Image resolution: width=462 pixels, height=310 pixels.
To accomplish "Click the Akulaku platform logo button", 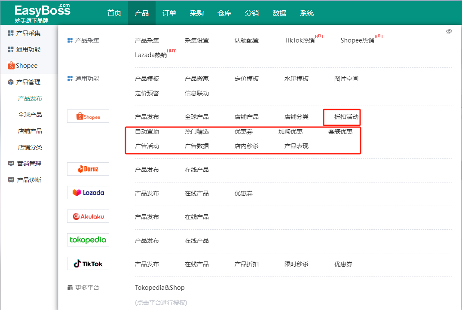I will (88, 216).
